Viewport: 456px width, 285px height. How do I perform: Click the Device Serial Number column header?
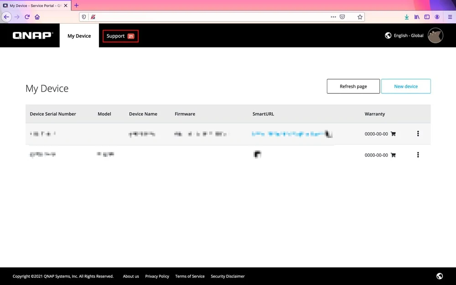coord(53,114)
